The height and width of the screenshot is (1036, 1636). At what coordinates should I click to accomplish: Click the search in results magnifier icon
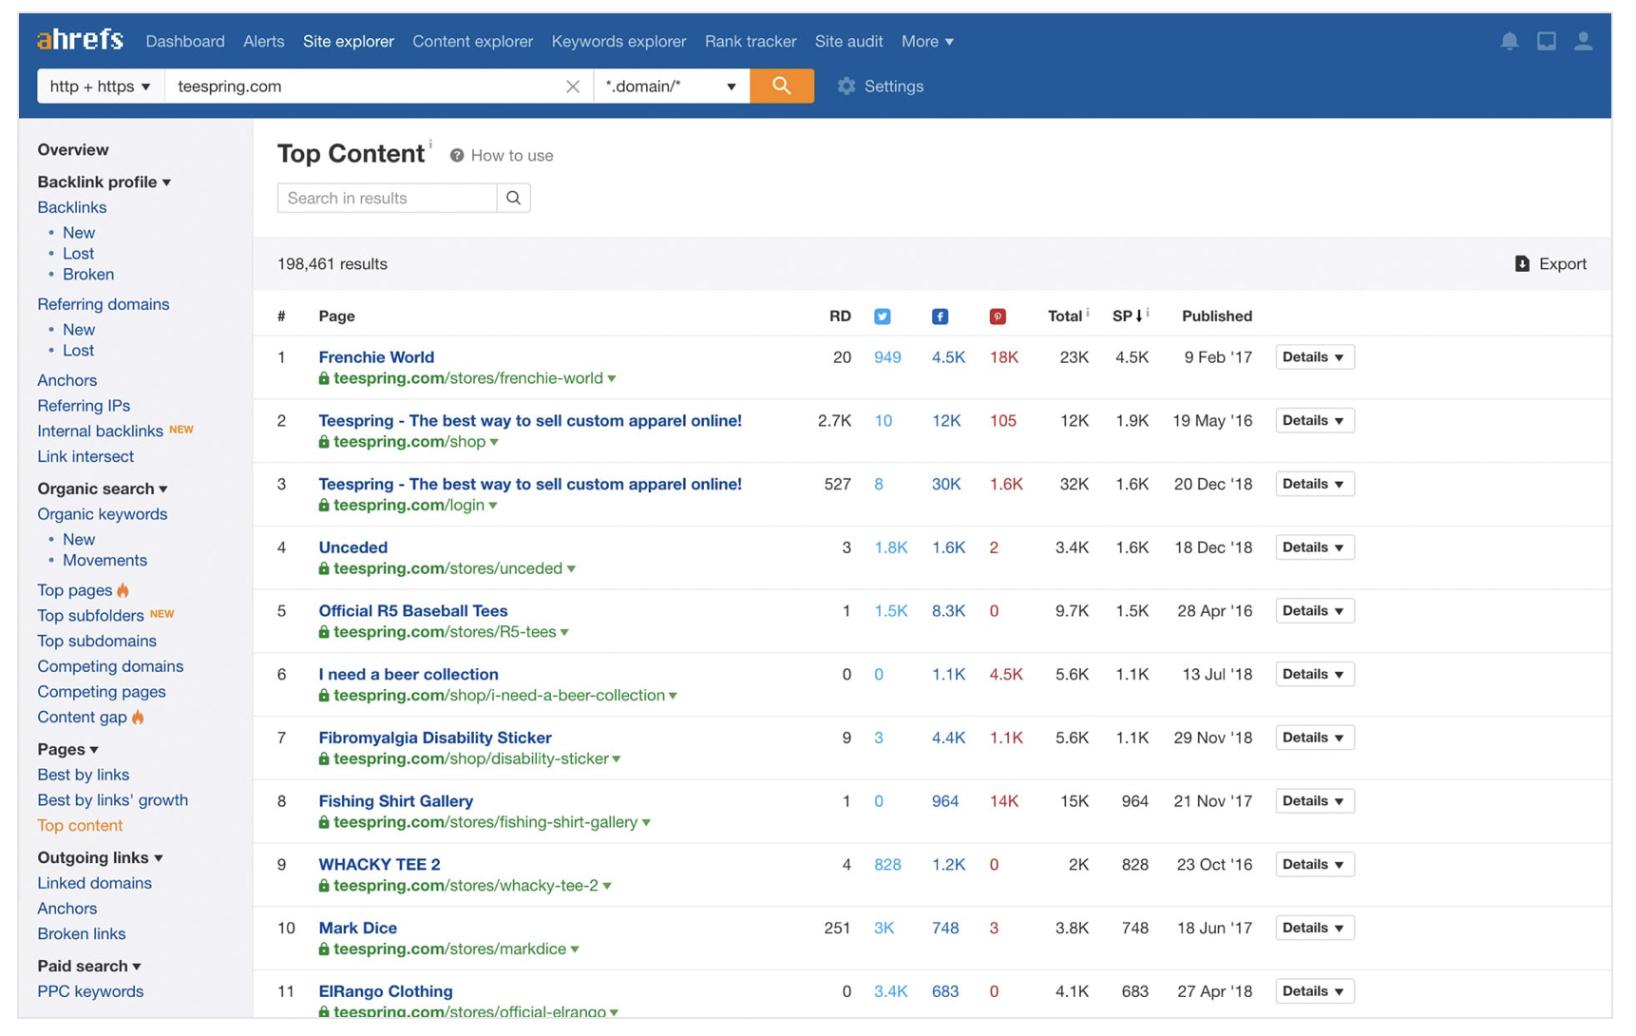pyautogui.click(x=513, y=198)
